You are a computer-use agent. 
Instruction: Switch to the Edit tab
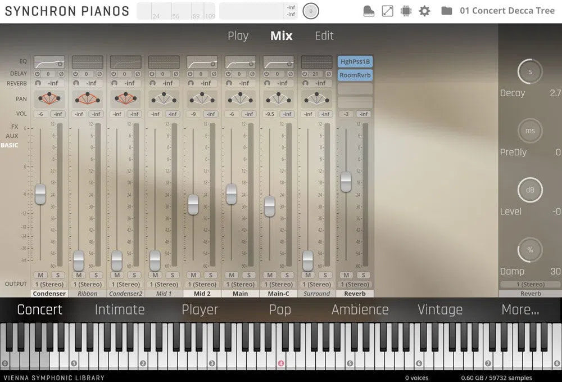tap(324, 36)
